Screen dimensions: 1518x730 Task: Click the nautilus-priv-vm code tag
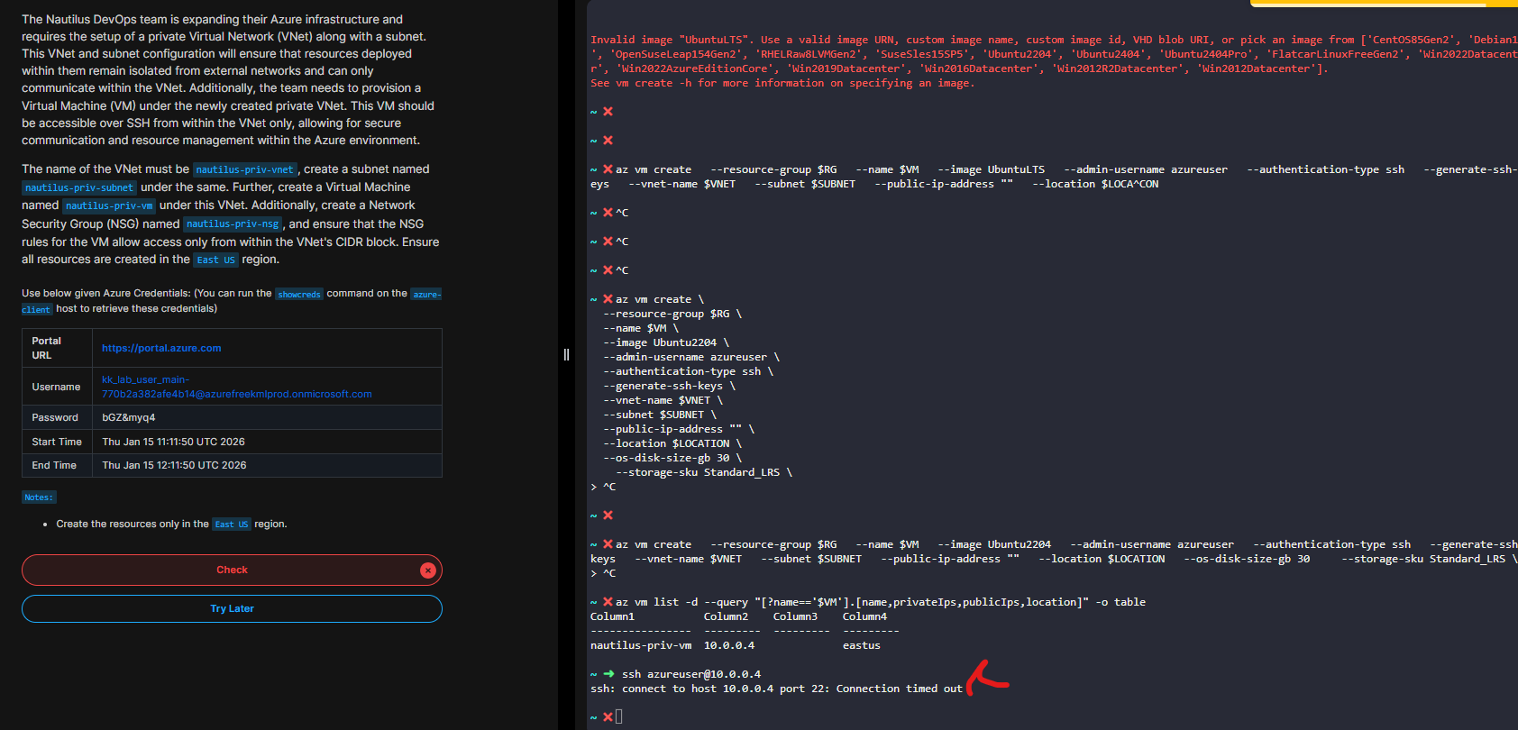point(109,205)
